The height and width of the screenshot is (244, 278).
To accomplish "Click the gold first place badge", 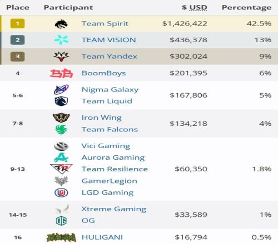I will pyautogui.click(x=18, y=24).
